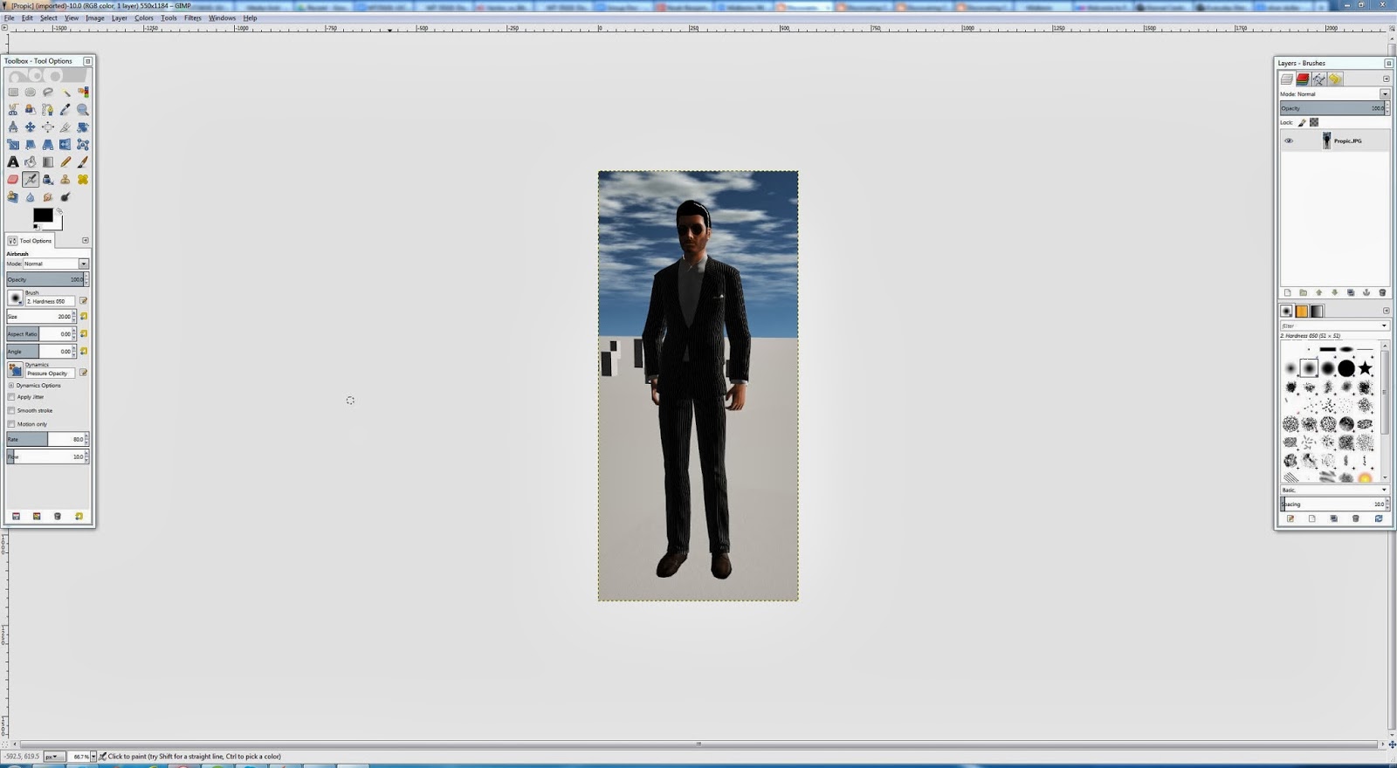
Task: Select the Eraser tool
Action: tap(13, 180)
